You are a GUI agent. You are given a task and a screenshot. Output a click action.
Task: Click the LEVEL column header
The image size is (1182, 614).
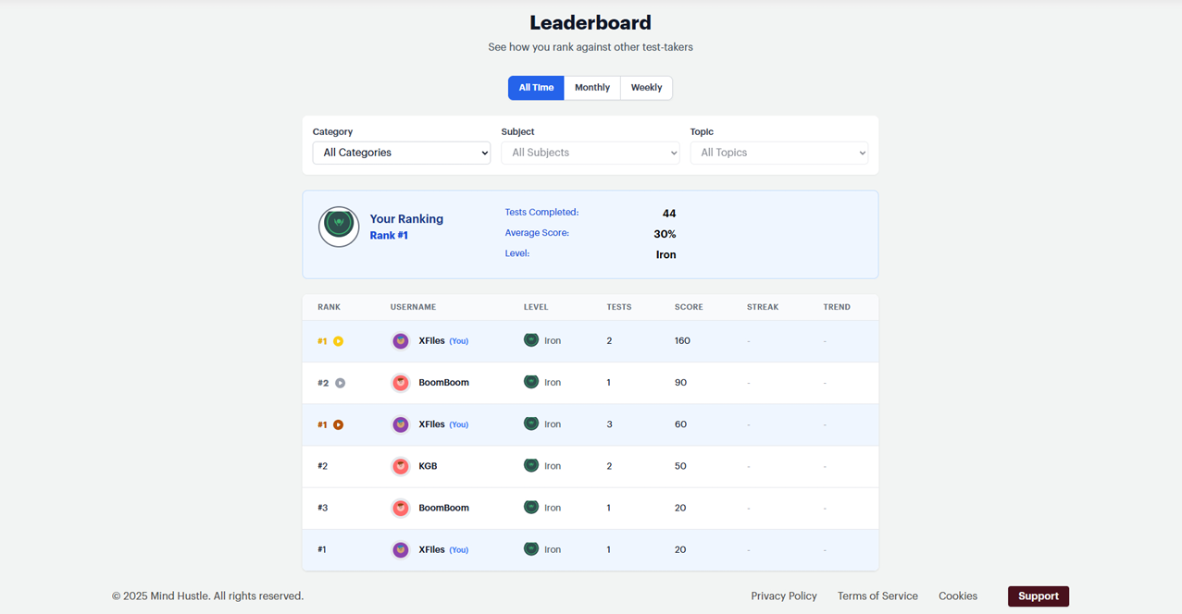click(x=536, y=307)
